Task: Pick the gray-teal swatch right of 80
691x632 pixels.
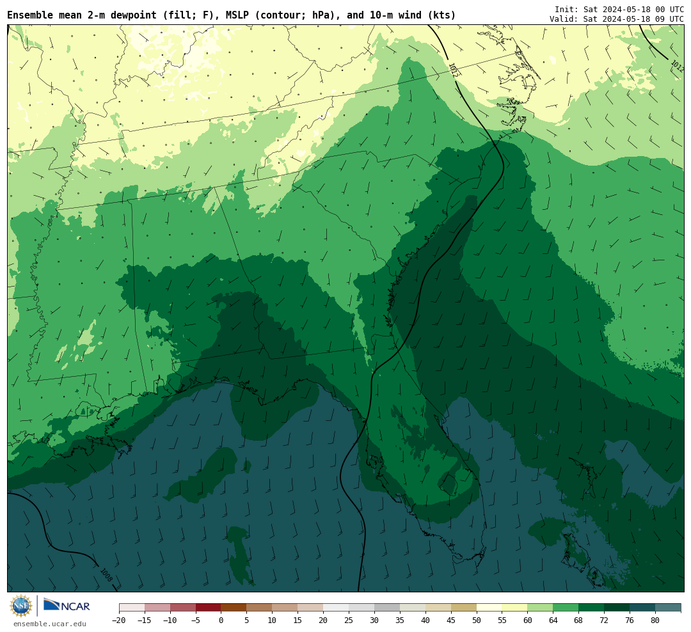Action: pyautogui.click(x=668, y=608)
